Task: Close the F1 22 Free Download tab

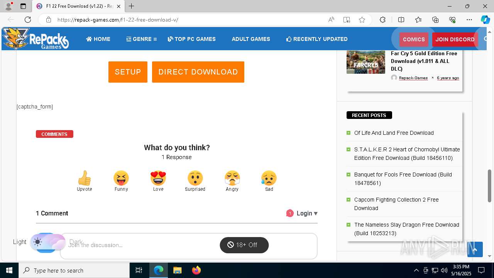Action: [x=118, y=6]
